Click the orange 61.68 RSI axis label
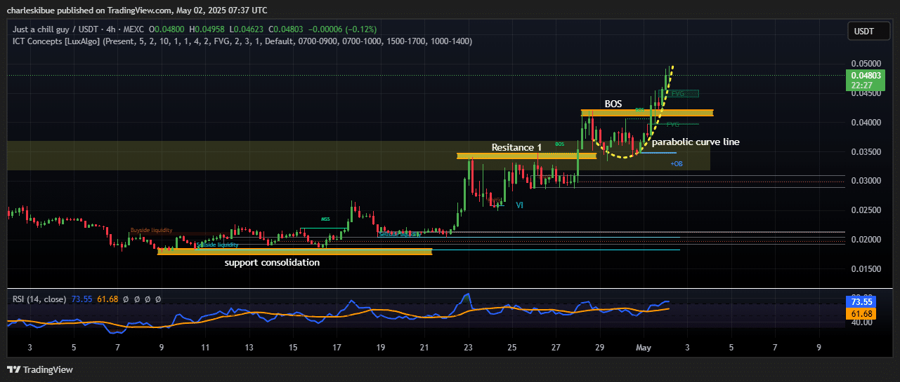 click(x=861, y=313)
